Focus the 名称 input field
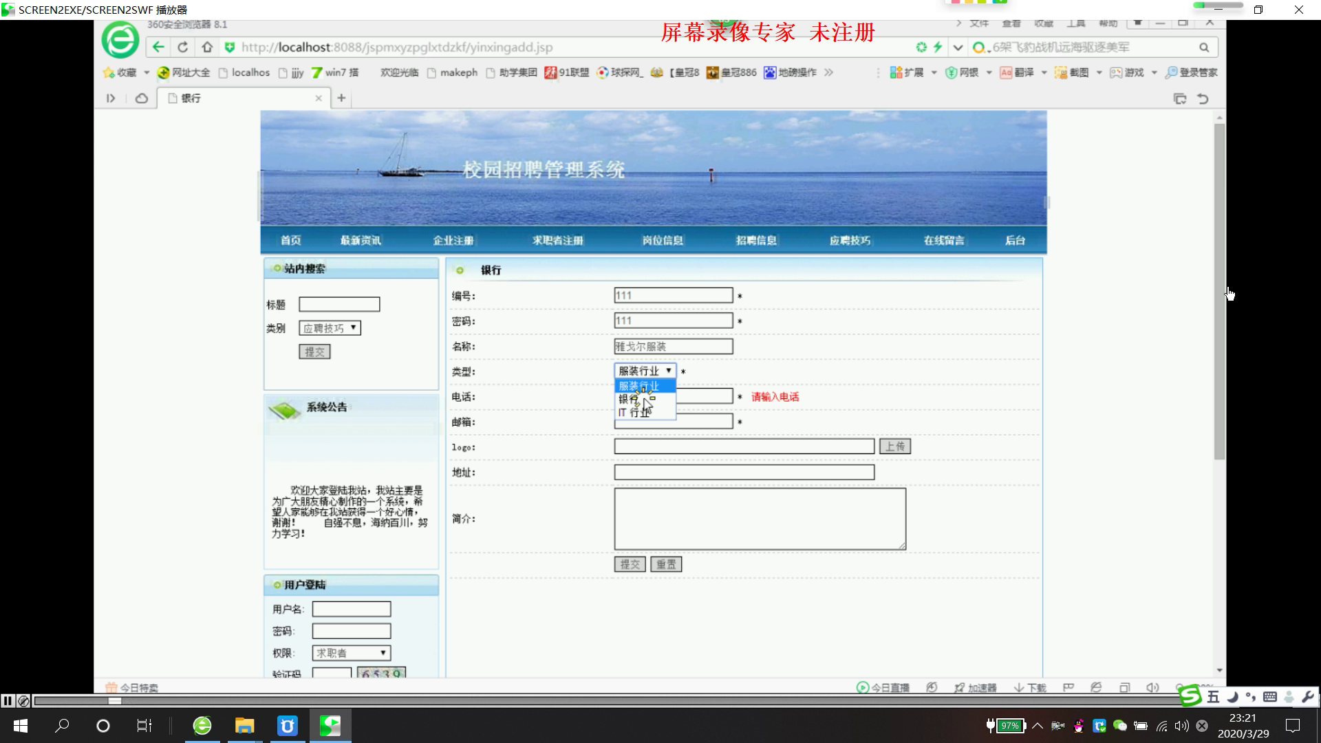This screenshot has width=1321, height=743. pyautogui.click(x=674, y=346)
